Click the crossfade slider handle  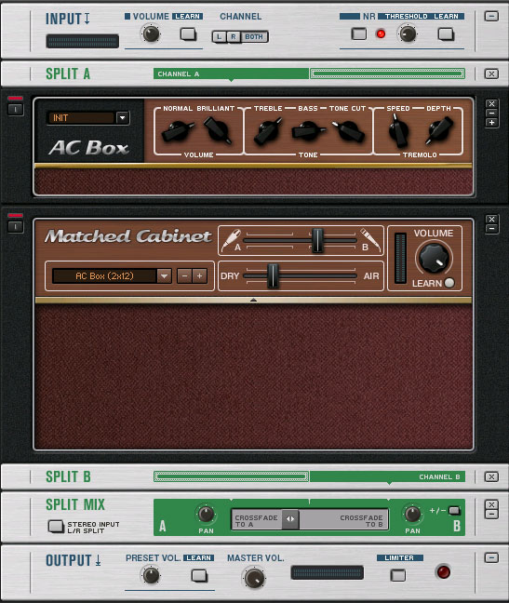pos(290,518)
